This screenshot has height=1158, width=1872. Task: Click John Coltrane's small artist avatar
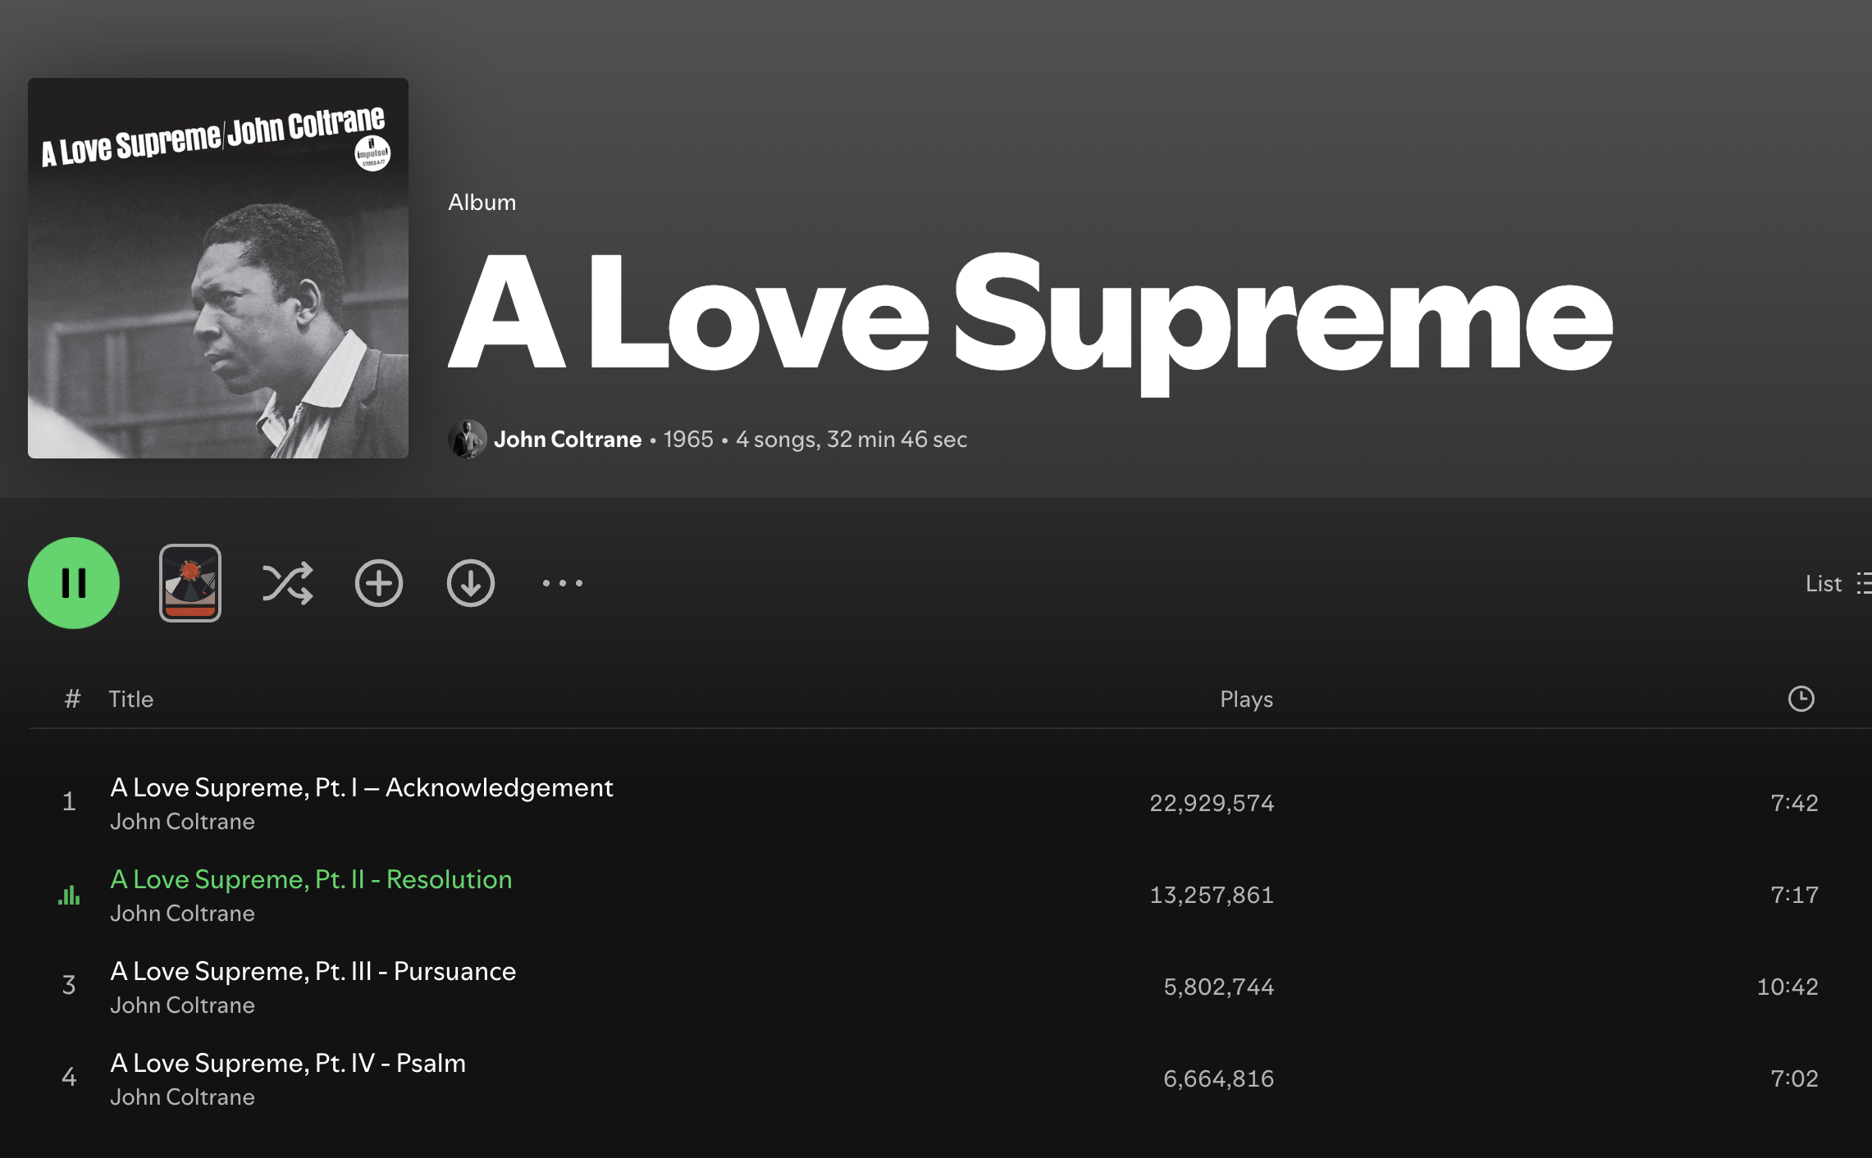pos(467,439)
